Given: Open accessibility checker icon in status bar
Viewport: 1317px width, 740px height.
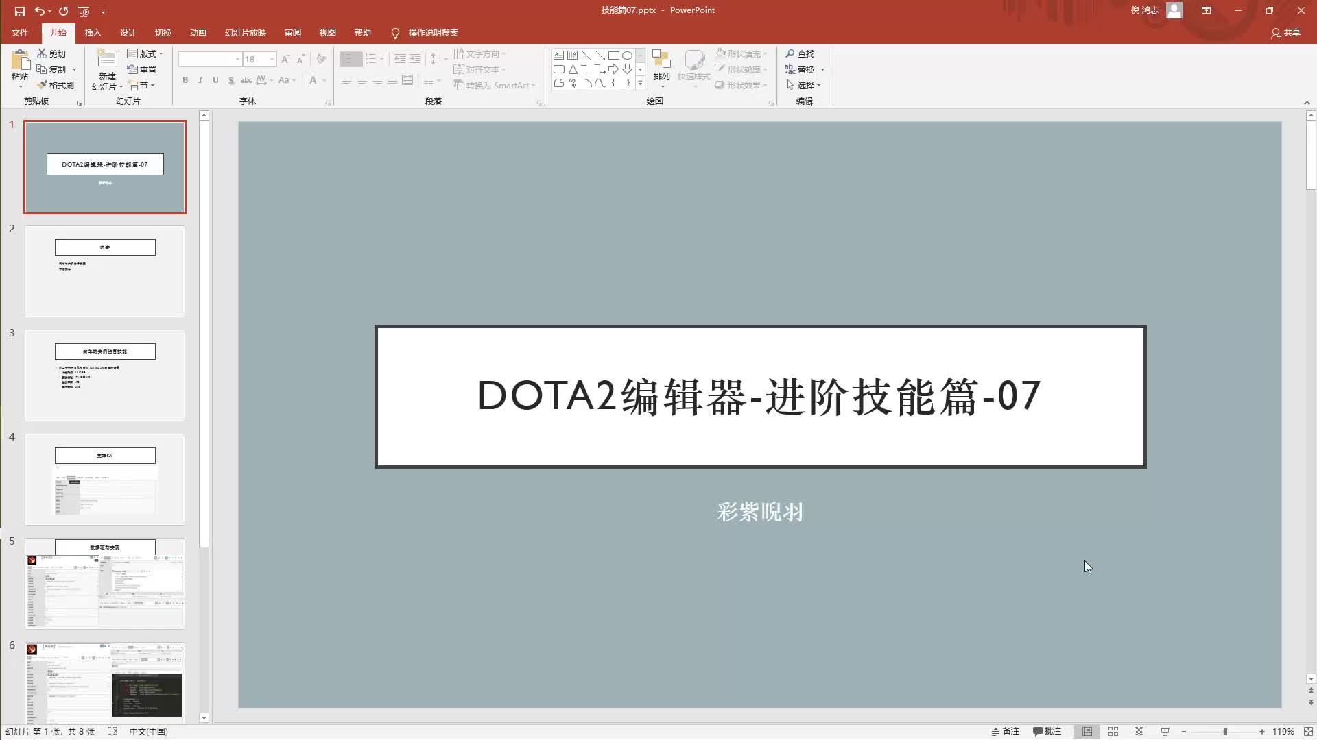Looking at the screenshot, I should [x=112, y=731].
